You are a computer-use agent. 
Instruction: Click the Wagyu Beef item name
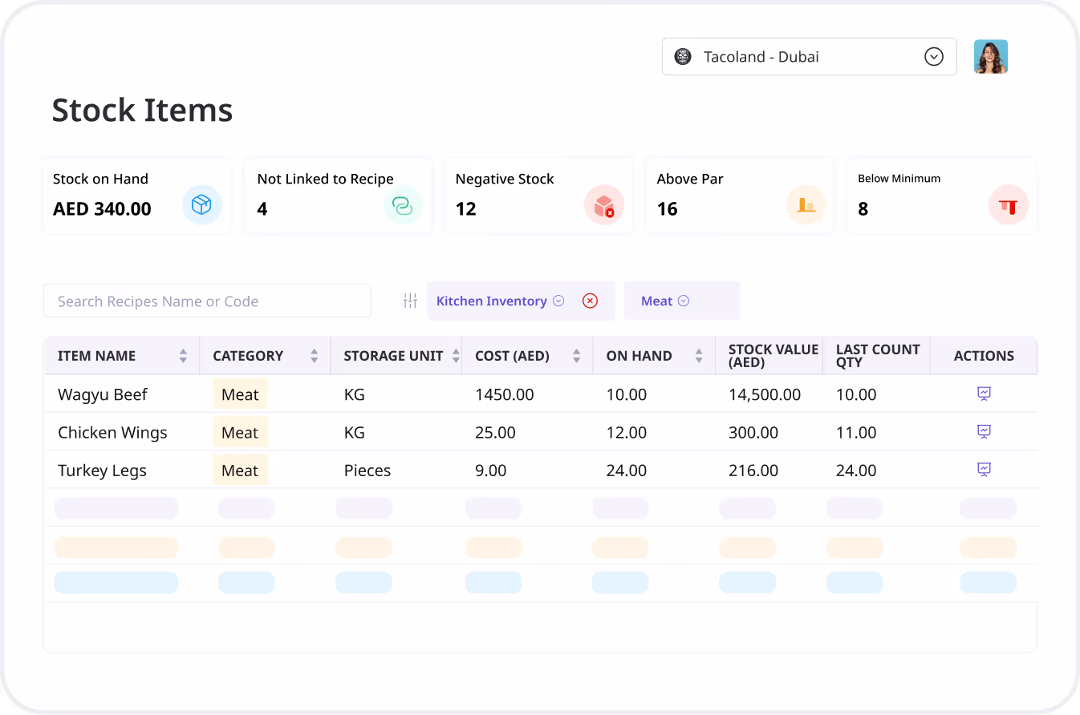coord(102,394)
